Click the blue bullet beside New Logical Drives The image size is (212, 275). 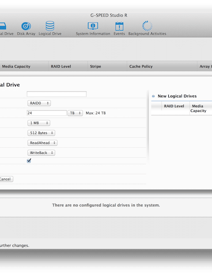(153, 96)
